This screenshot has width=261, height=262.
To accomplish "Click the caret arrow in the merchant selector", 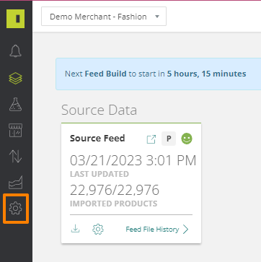I will pyautogui.click(x=157, y=17).
